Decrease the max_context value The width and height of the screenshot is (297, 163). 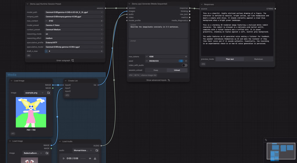tap(46, 21)
